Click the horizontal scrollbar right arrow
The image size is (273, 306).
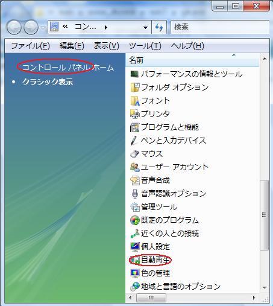click(x=254, y=298)
